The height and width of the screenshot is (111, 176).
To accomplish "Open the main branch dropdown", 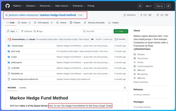I will click(x=12, y=31).
